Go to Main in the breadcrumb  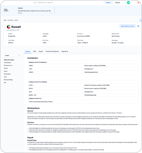coord(5,20)
